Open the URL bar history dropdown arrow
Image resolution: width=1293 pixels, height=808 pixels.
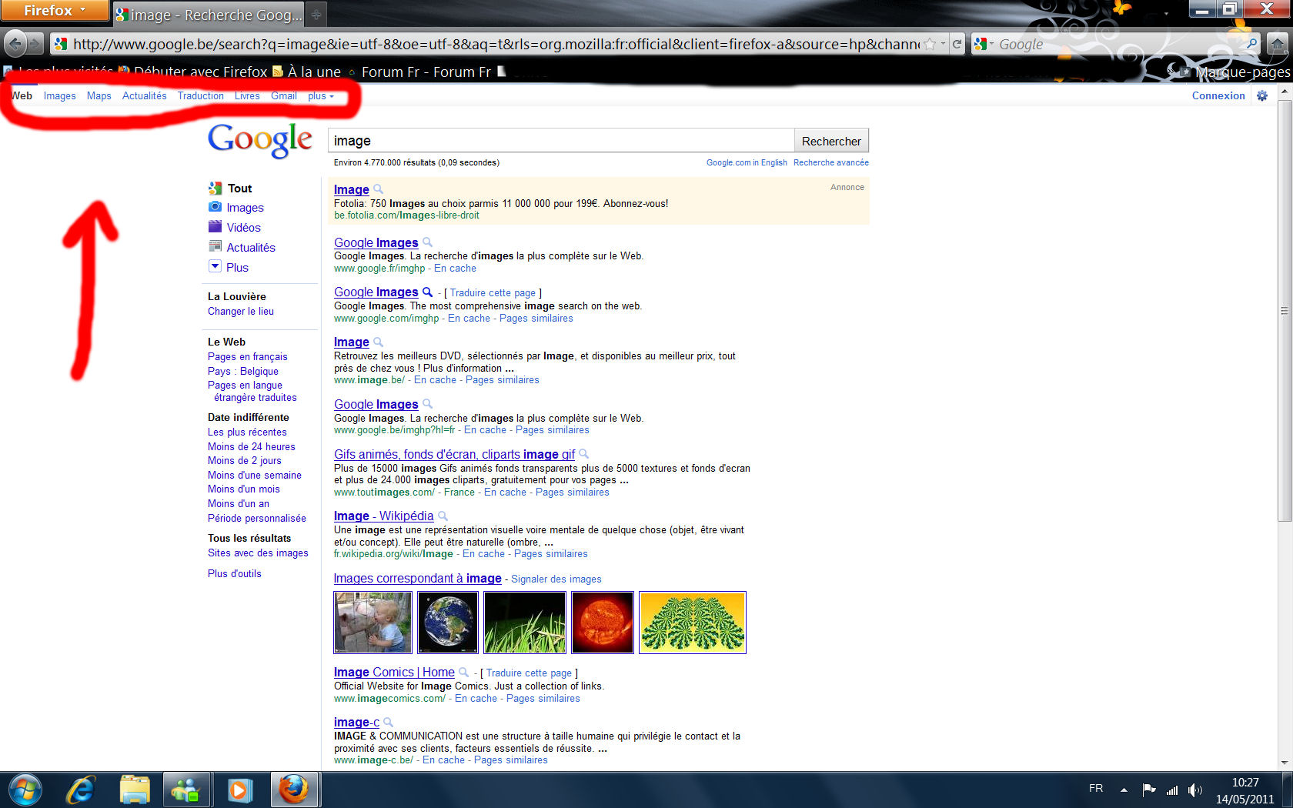[943, 44]
